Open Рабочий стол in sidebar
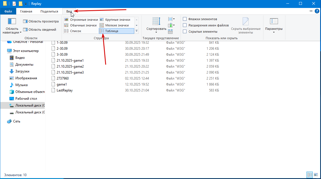This screenshot has height=179, width=321. coord(23,99)
